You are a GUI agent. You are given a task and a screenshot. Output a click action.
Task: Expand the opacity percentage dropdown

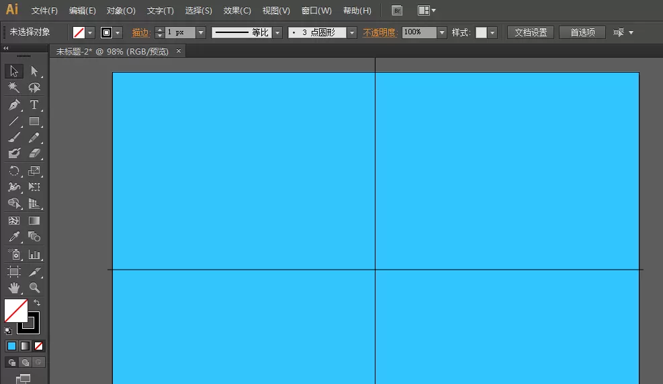click(x=442, y=32)
